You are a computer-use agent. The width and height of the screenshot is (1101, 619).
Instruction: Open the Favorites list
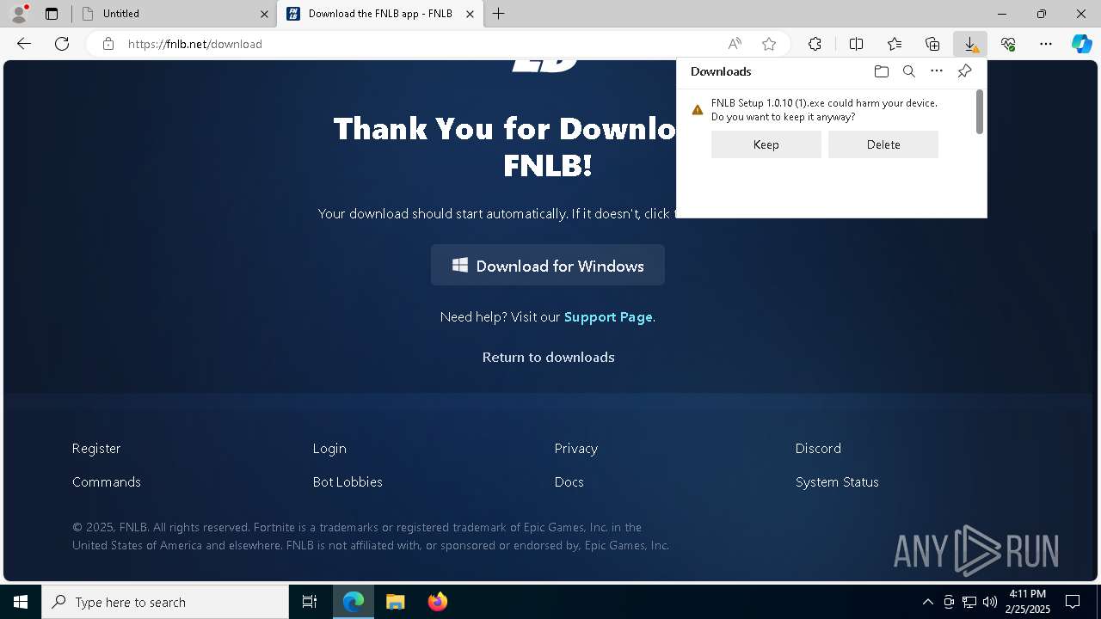(x=895, y=44)
